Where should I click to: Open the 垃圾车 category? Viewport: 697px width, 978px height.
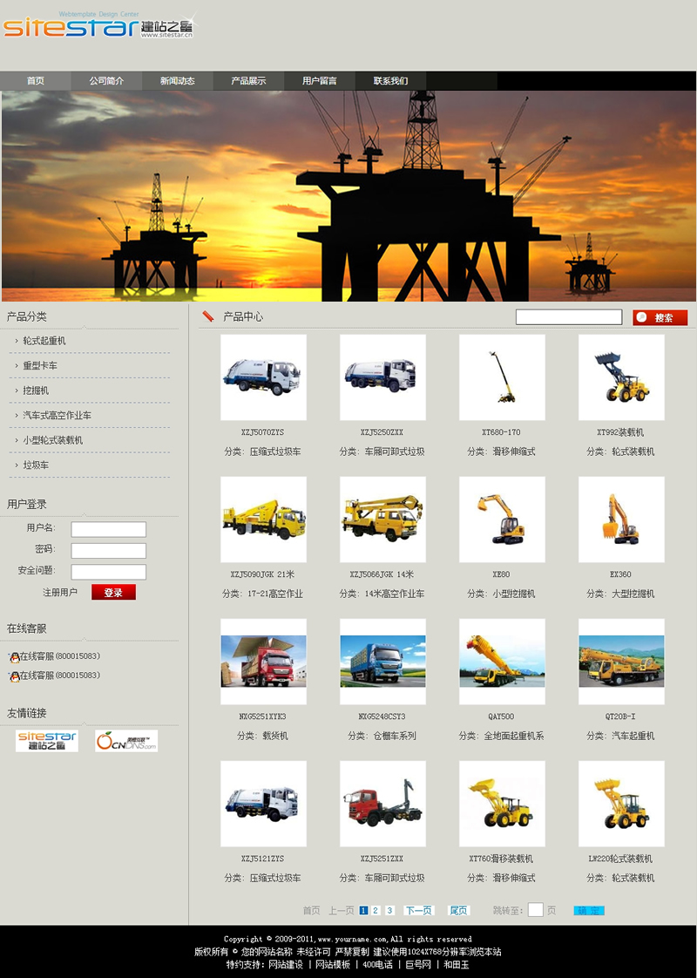37,465
